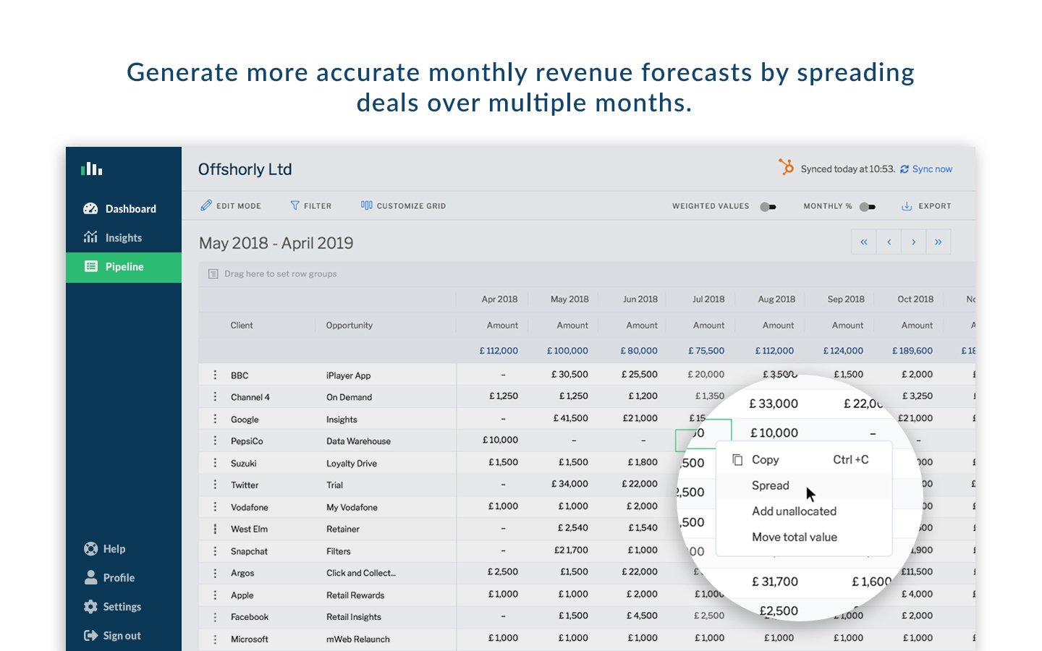Image resolution: width=1042 pixels, height=651 pixels.
Task: Open the Filter funnel tool
Action: (x=295, y=205)
